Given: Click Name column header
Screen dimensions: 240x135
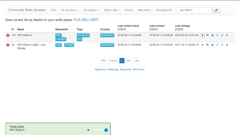Looking at the screenshot, I should pos(21,29).
